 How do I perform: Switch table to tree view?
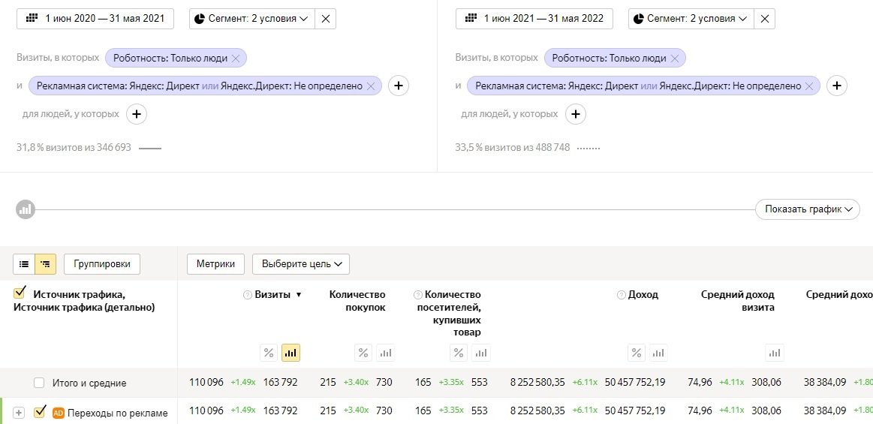pyautogui.click(x=45, y=264)
